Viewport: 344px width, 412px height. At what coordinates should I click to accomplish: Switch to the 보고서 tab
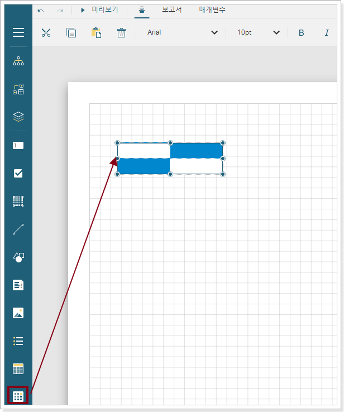171,9
